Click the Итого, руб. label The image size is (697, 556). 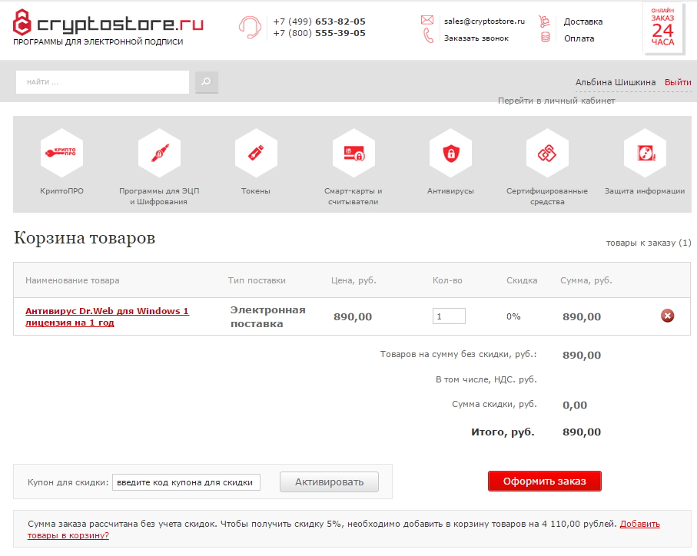tap(503, 432)
